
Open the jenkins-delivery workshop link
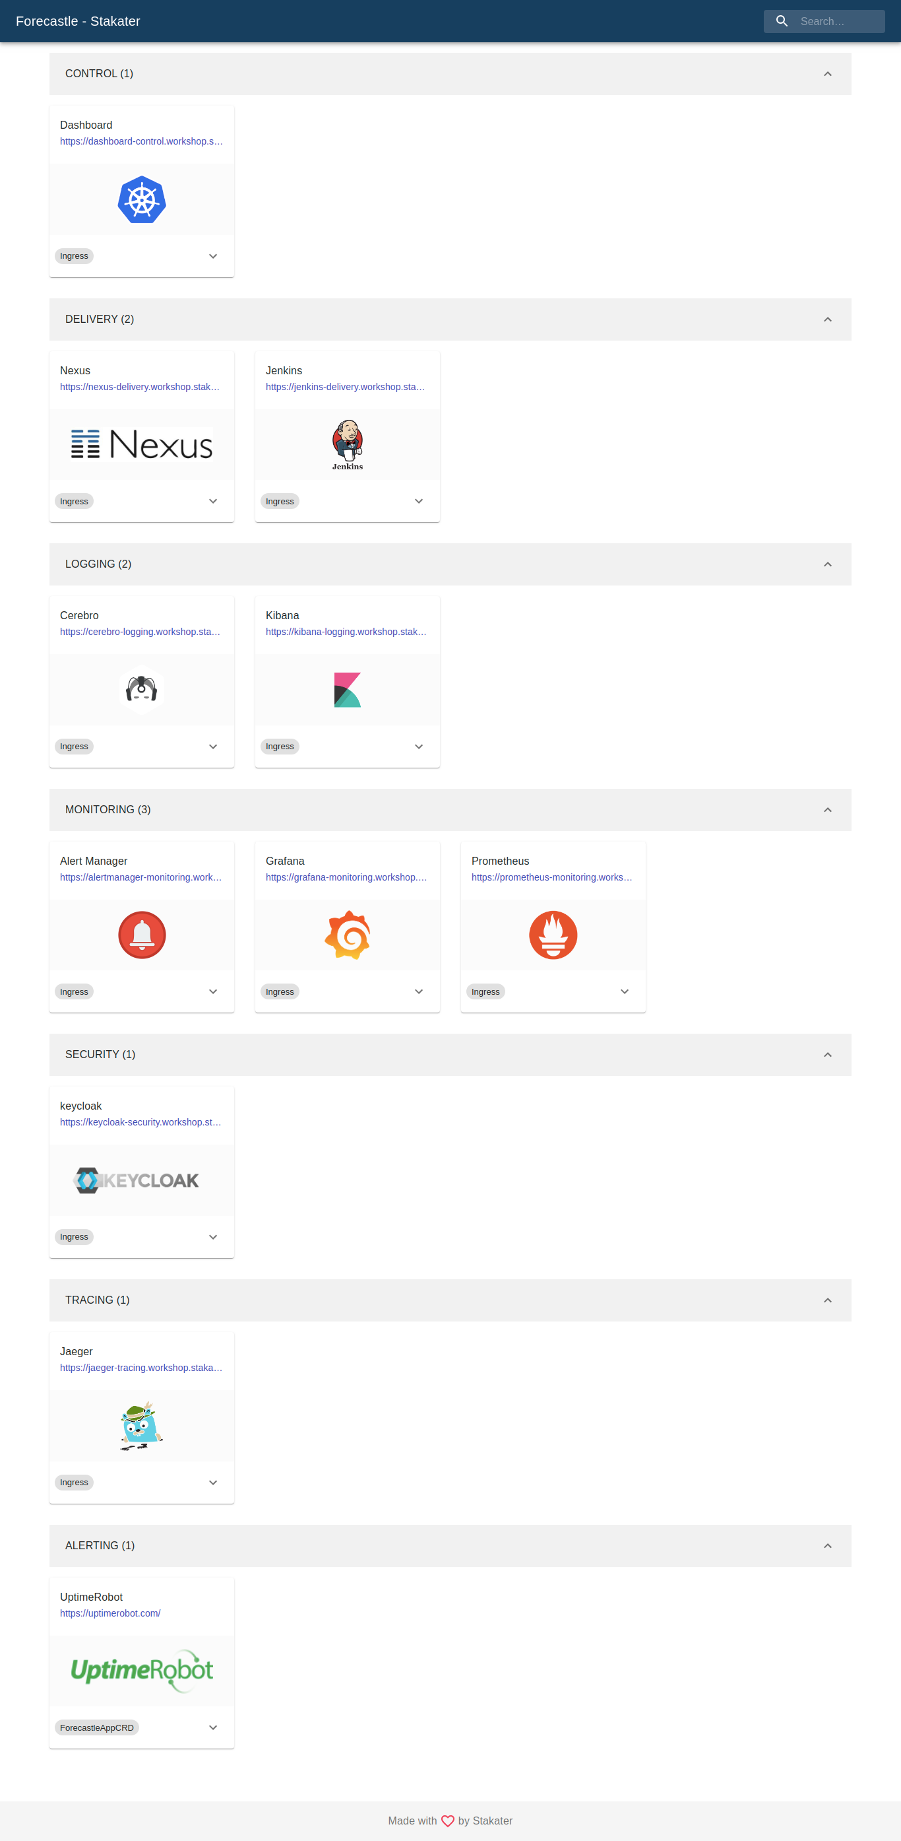346,387
